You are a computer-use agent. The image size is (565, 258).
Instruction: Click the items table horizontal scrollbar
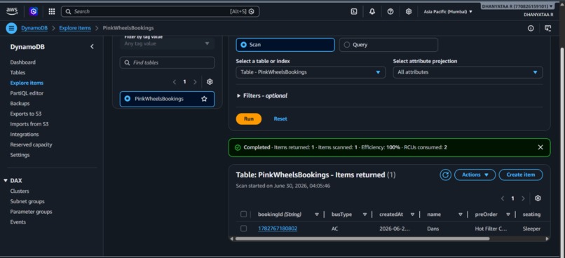[362, 238]
